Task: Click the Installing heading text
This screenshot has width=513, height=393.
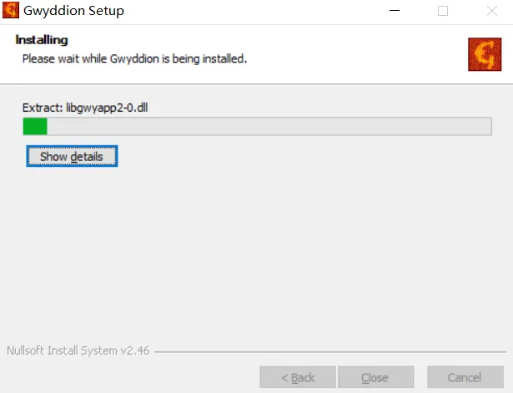Action: point(42,40)
